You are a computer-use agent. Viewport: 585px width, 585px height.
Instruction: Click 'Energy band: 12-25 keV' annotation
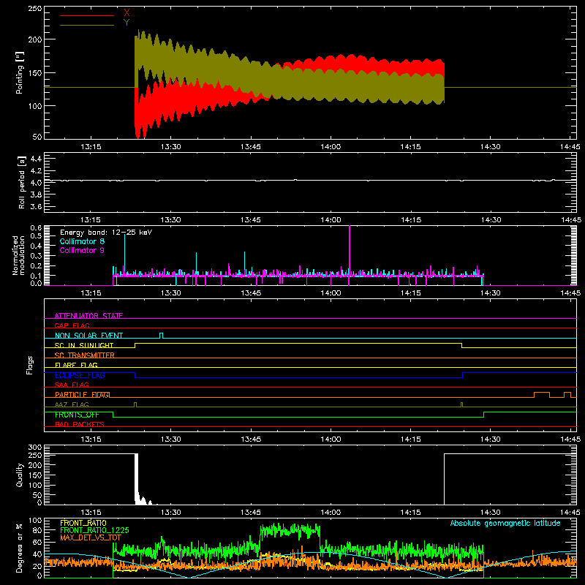[x=106, y=233]
